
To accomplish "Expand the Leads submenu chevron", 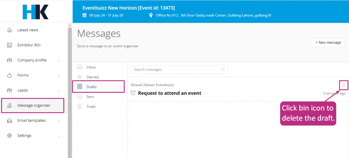I will [59, 91].
